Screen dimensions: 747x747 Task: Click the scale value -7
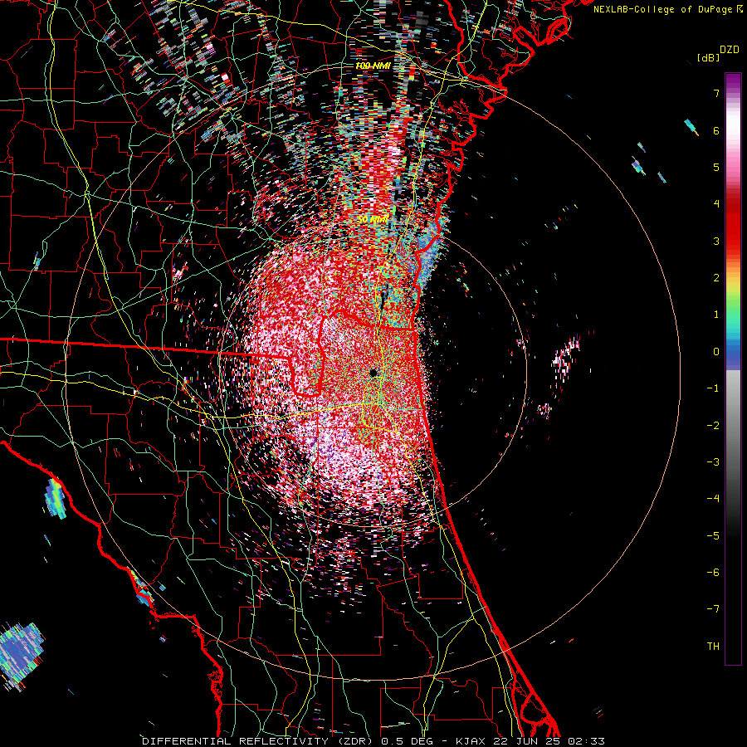tap(713, 609)
